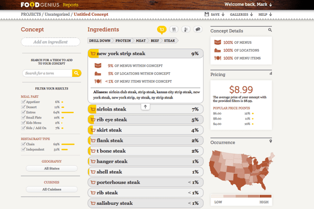The image size is (314, 209).
Task: Uncheck the Independent restaurant type checkbox
Action: click(x=23, y=149)
